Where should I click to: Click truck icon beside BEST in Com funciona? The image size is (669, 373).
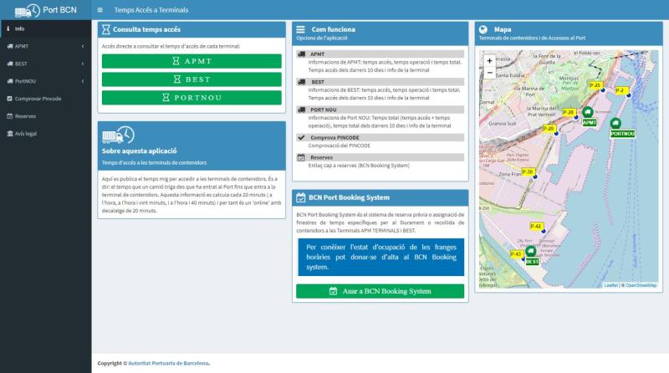coord(302,82)
